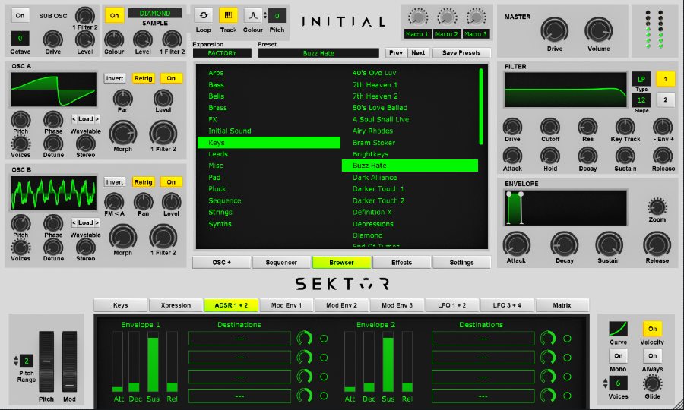This screenshot has height=410, width=684.
Task: Click the OSC A waveform display
Action: click(x=53, y=90)
